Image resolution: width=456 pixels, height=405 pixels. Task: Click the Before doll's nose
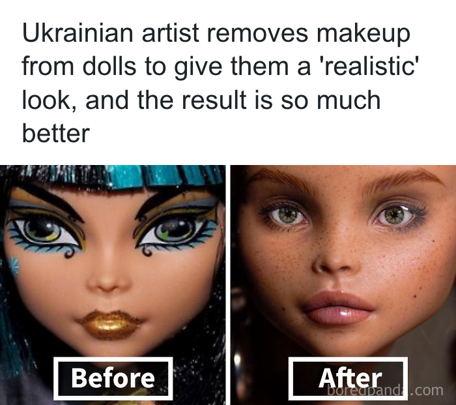[108, 278]
